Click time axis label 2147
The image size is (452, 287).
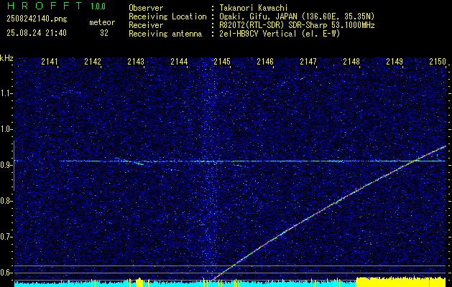point(308,62)
